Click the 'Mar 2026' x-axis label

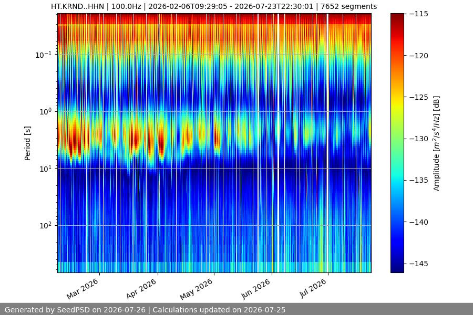coord(83,289)
